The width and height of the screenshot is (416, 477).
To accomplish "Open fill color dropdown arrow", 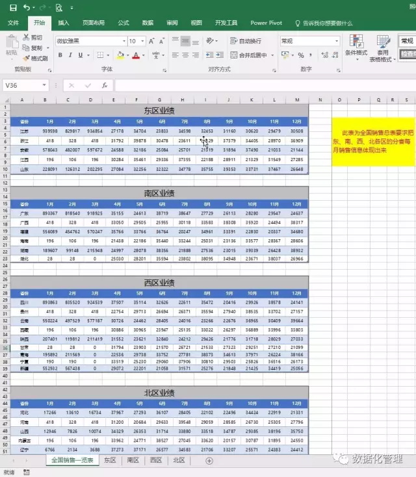I will (x=127, y=55).
